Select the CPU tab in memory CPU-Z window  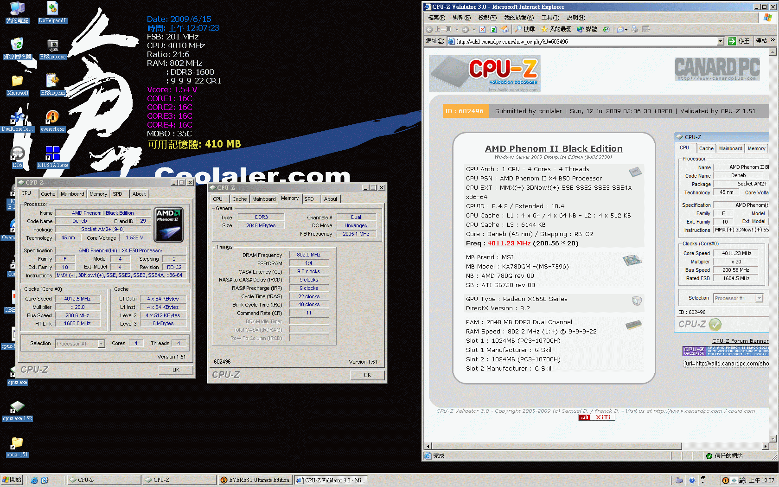pyautogui.click(x=218, y=199)
